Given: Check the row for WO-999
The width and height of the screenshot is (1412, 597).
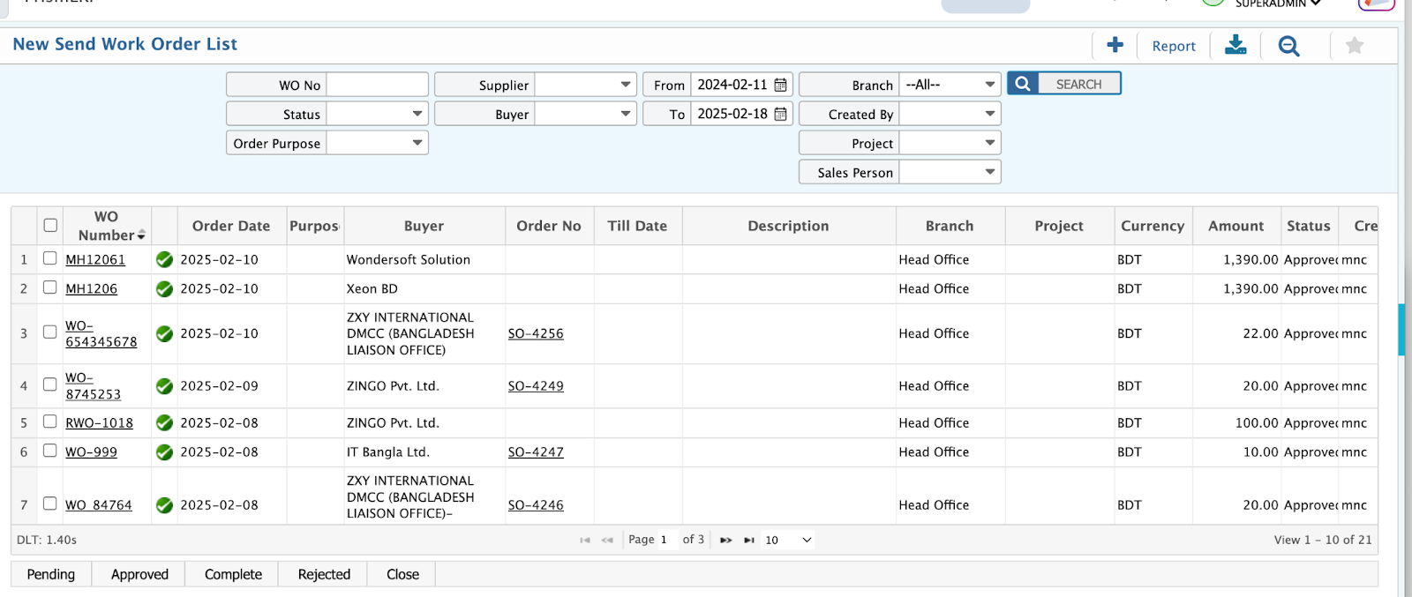Looking at the screenshot, I should coord(50,451).
